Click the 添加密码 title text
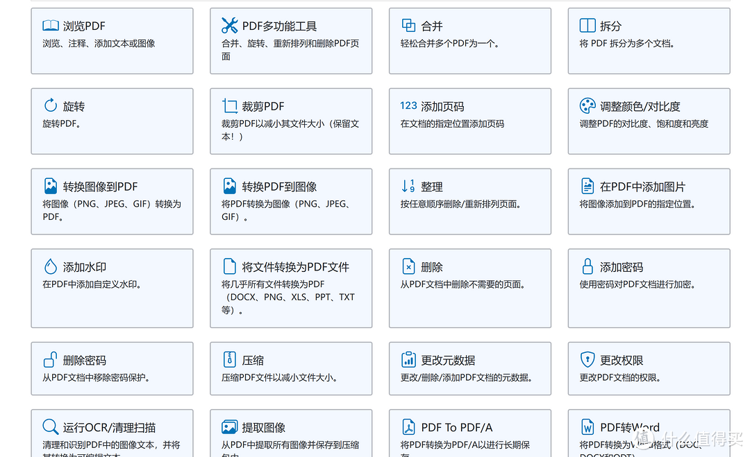Image resolution: width=750 pixels, height=457 pixels. click(x=622, y=266)
